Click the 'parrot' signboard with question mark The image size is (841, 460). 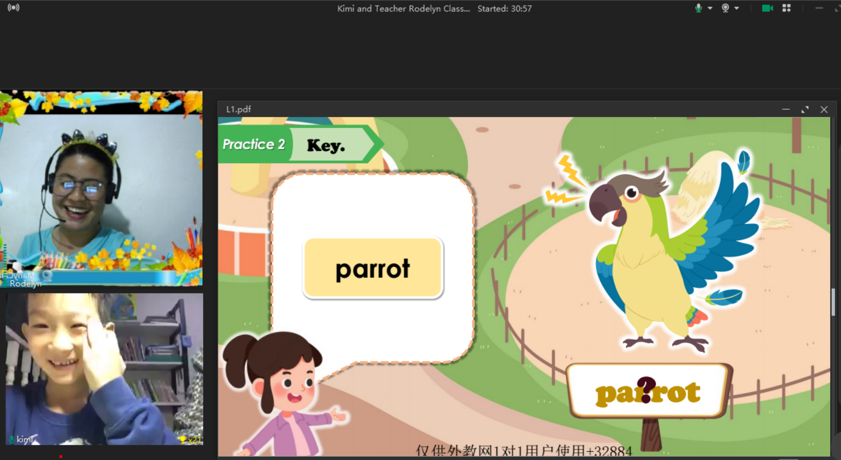648,391
